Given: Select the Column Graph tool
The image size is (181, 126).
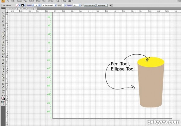Looking at the screenshot, I should pos(3,63).
